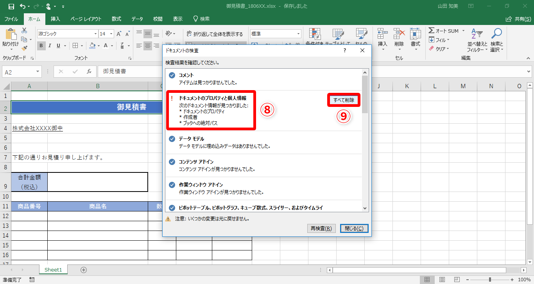Activate the format painter brush
This screenshot has height=284, width=534.
(x=24, y=48)
